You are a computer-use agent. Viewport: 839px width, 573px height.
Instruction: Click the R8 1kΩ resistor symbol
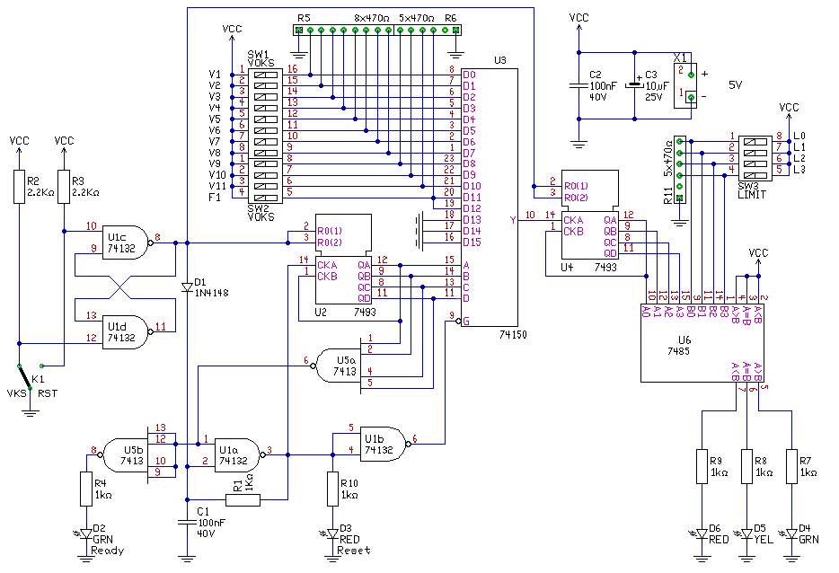click(x=747, y=466)
